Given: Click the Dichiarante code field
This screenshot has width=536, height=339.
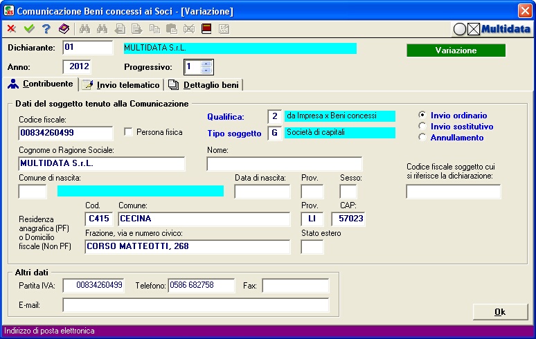Looking at the screenshot, I should (88, 48).
